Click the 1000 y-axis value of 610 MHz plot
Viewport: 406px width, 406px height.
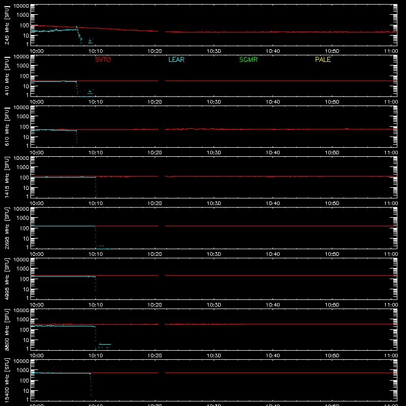tap(23, 116)
